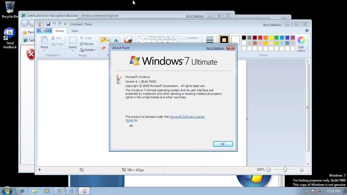This screenshot has height=195, width=347.
Task: Select the Curve shape
Action: (146, 38)
